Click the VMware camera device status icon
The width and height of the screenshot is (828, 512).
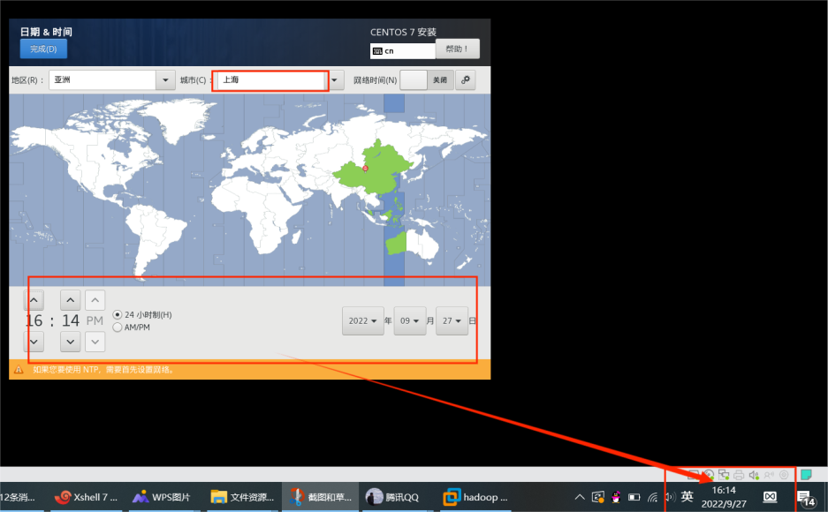(x=784, y=475)
